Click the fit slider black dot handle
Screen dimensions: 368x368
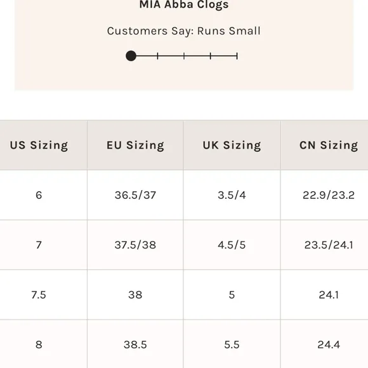click(x=131, y=56)
